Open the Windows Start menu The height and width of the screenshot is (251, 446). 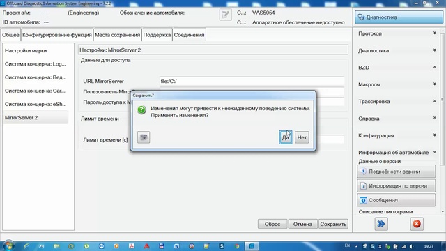click(x=8, y=246)
